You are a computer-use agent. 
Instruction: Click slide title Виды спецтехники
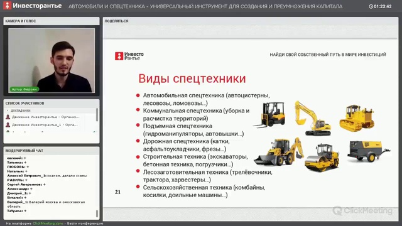pyautogui.click(x=192, y=78)
